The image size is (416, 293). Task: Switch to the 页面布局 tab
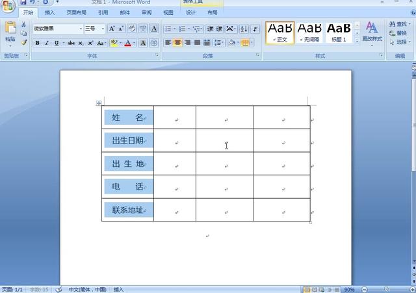click(76, 12)
